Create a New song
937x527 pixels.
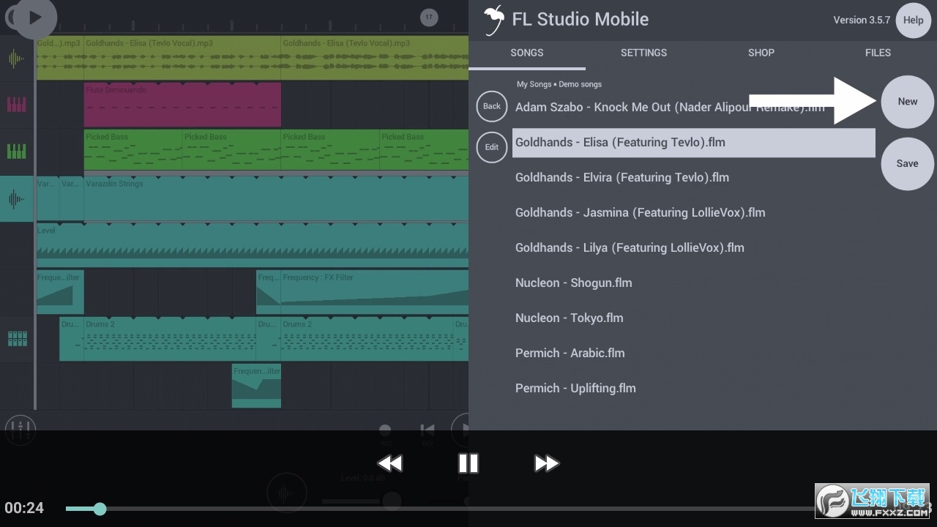click(x=907, y=102)
